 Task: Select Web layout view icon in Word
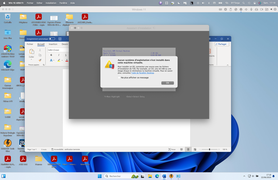coord(195,149)
